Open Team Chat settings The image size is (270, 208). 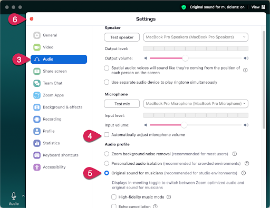tap(59, 83)
